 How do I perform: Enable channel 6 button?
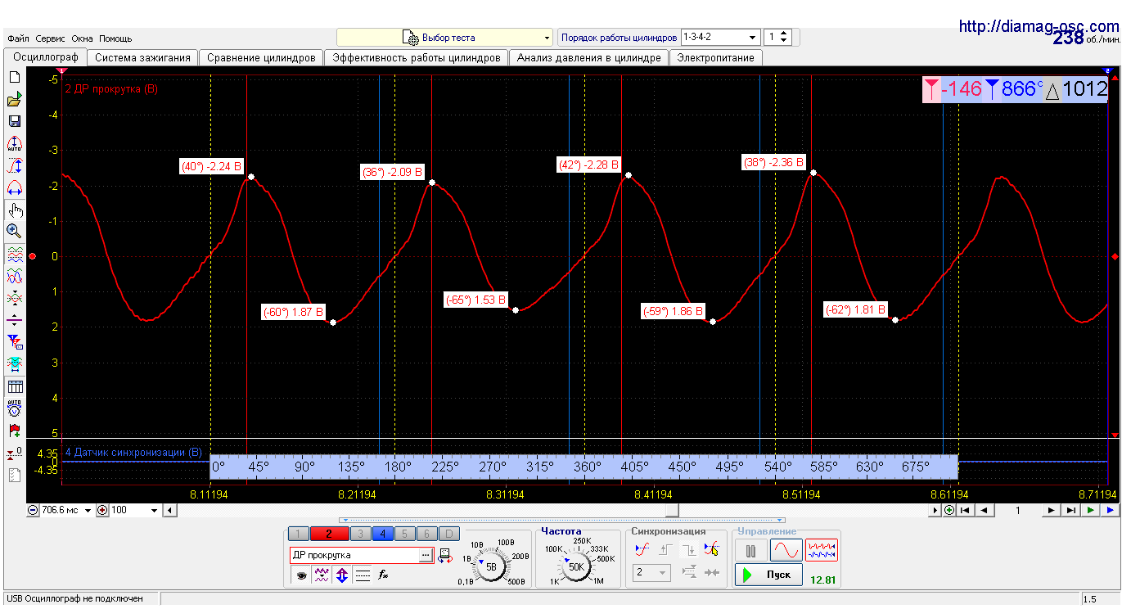(426, 534)
